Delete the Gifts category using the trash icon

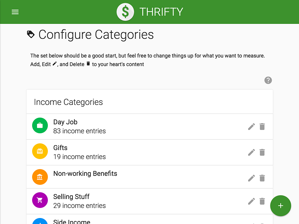[262, 152]
